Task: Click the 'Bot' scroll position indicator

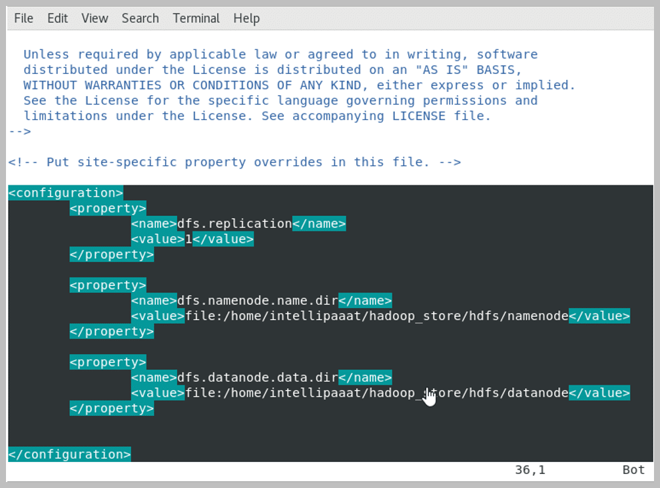Action: coord(634,470)
